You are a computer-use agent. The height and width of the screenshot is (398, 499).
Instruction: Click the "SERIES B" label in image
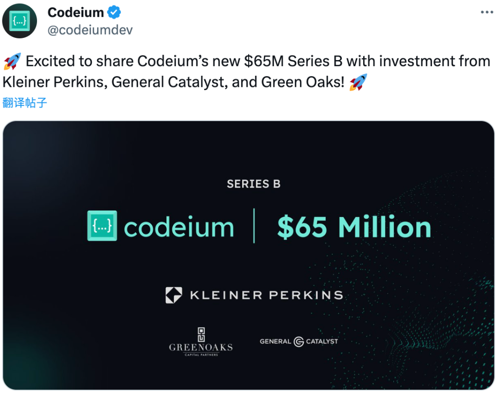click(254, 184)
